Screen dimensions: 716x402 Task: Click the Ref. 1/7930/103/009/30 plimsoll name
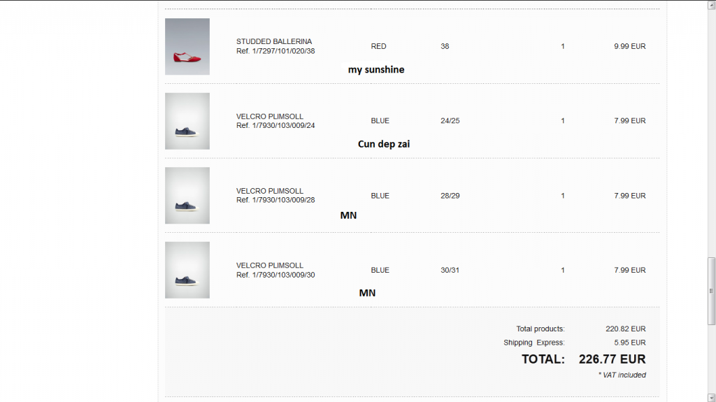(x=270, y=266)
